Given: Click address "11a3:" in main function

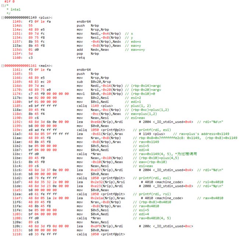Looking at the screenshot, I should coord(17,134).
